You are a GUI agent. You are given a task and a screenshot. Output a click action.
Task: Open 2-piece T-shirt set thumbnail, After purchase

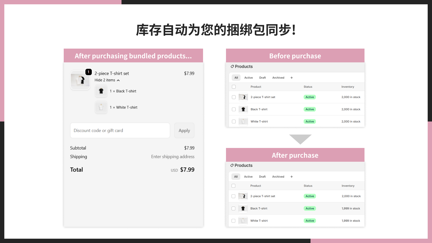pos(243,196)
